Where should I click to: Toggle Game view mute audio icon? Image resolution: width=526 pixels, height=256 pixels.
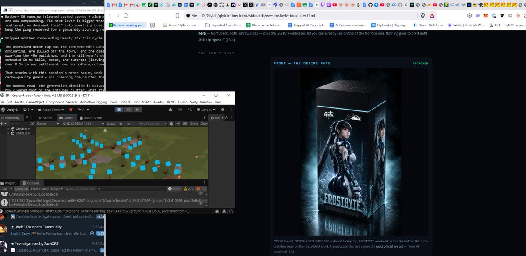(x=178, y=124)
